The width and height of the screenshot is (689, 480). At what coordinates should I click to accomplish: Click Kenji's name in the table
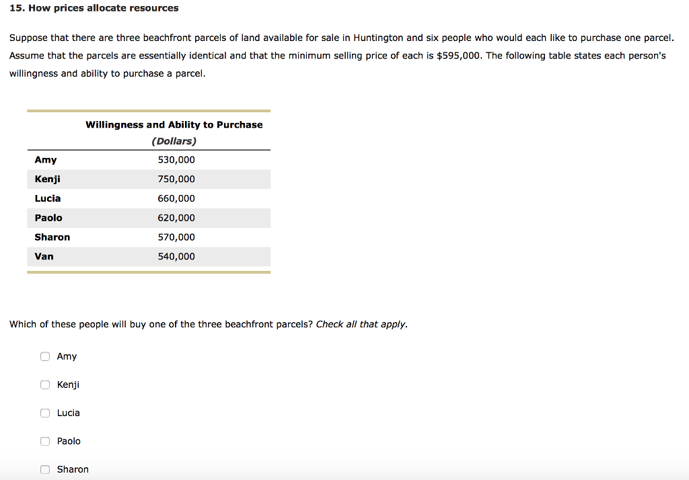(48, 179)
